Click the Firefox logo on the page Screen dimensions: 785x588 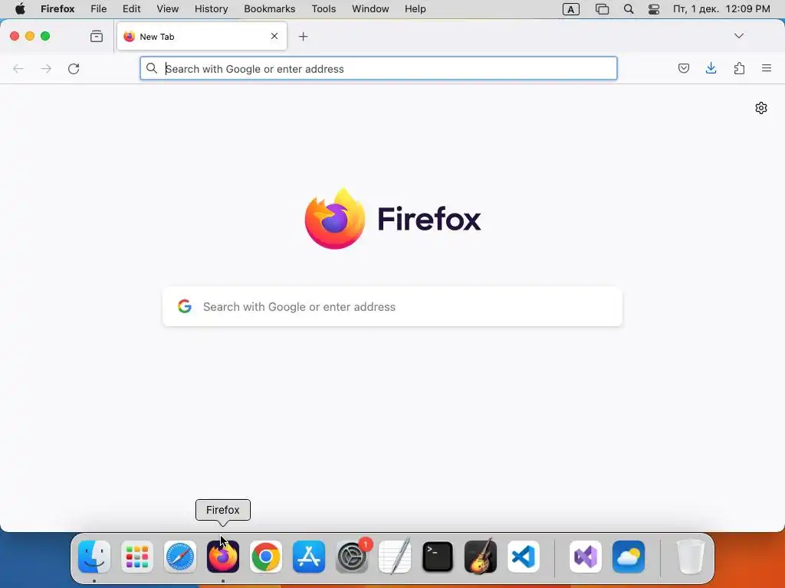(x=393, y=218)
